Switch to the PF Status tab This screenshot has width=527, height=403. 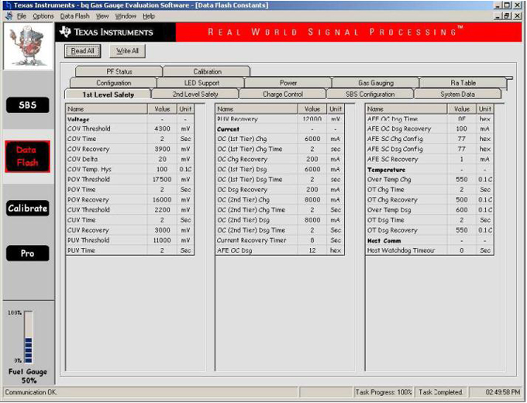coord(119,71)
